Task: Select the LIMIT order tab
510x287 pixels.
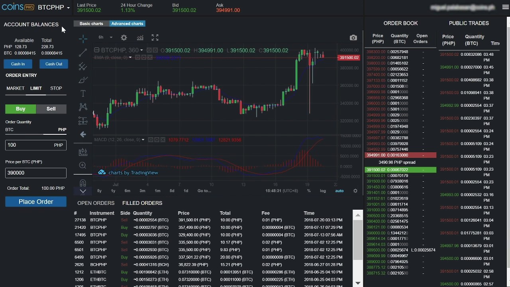Action: (36, 88)
